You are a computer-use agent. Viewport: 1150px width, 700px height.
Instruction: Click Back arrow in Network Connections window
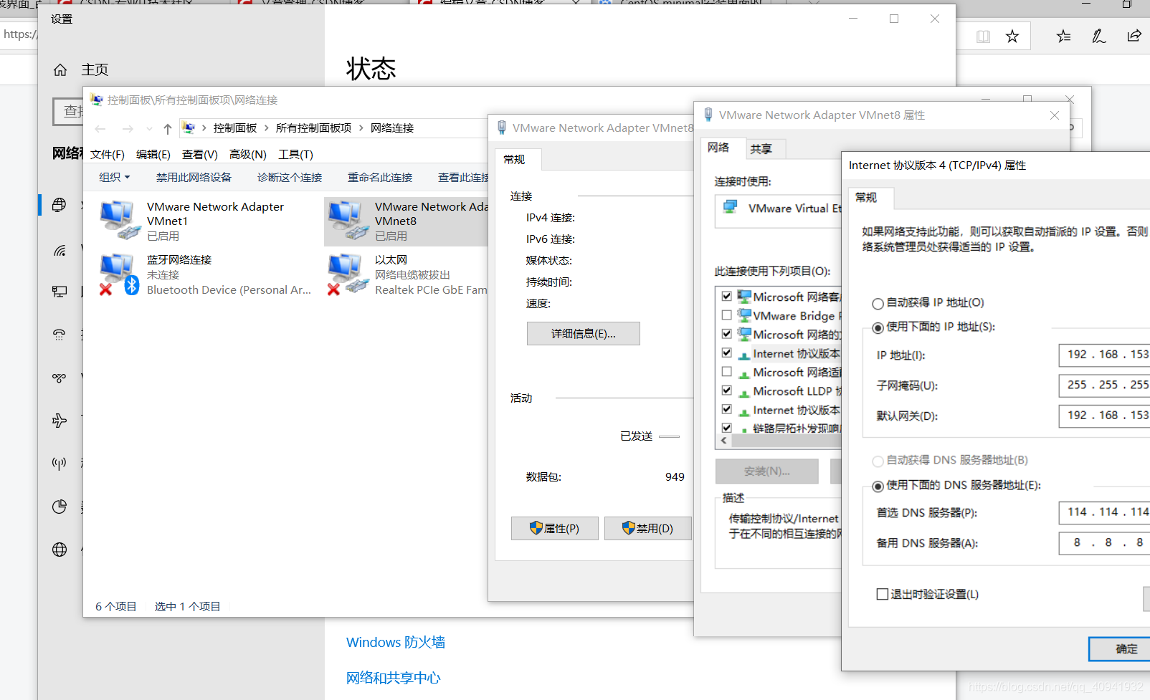100,129
